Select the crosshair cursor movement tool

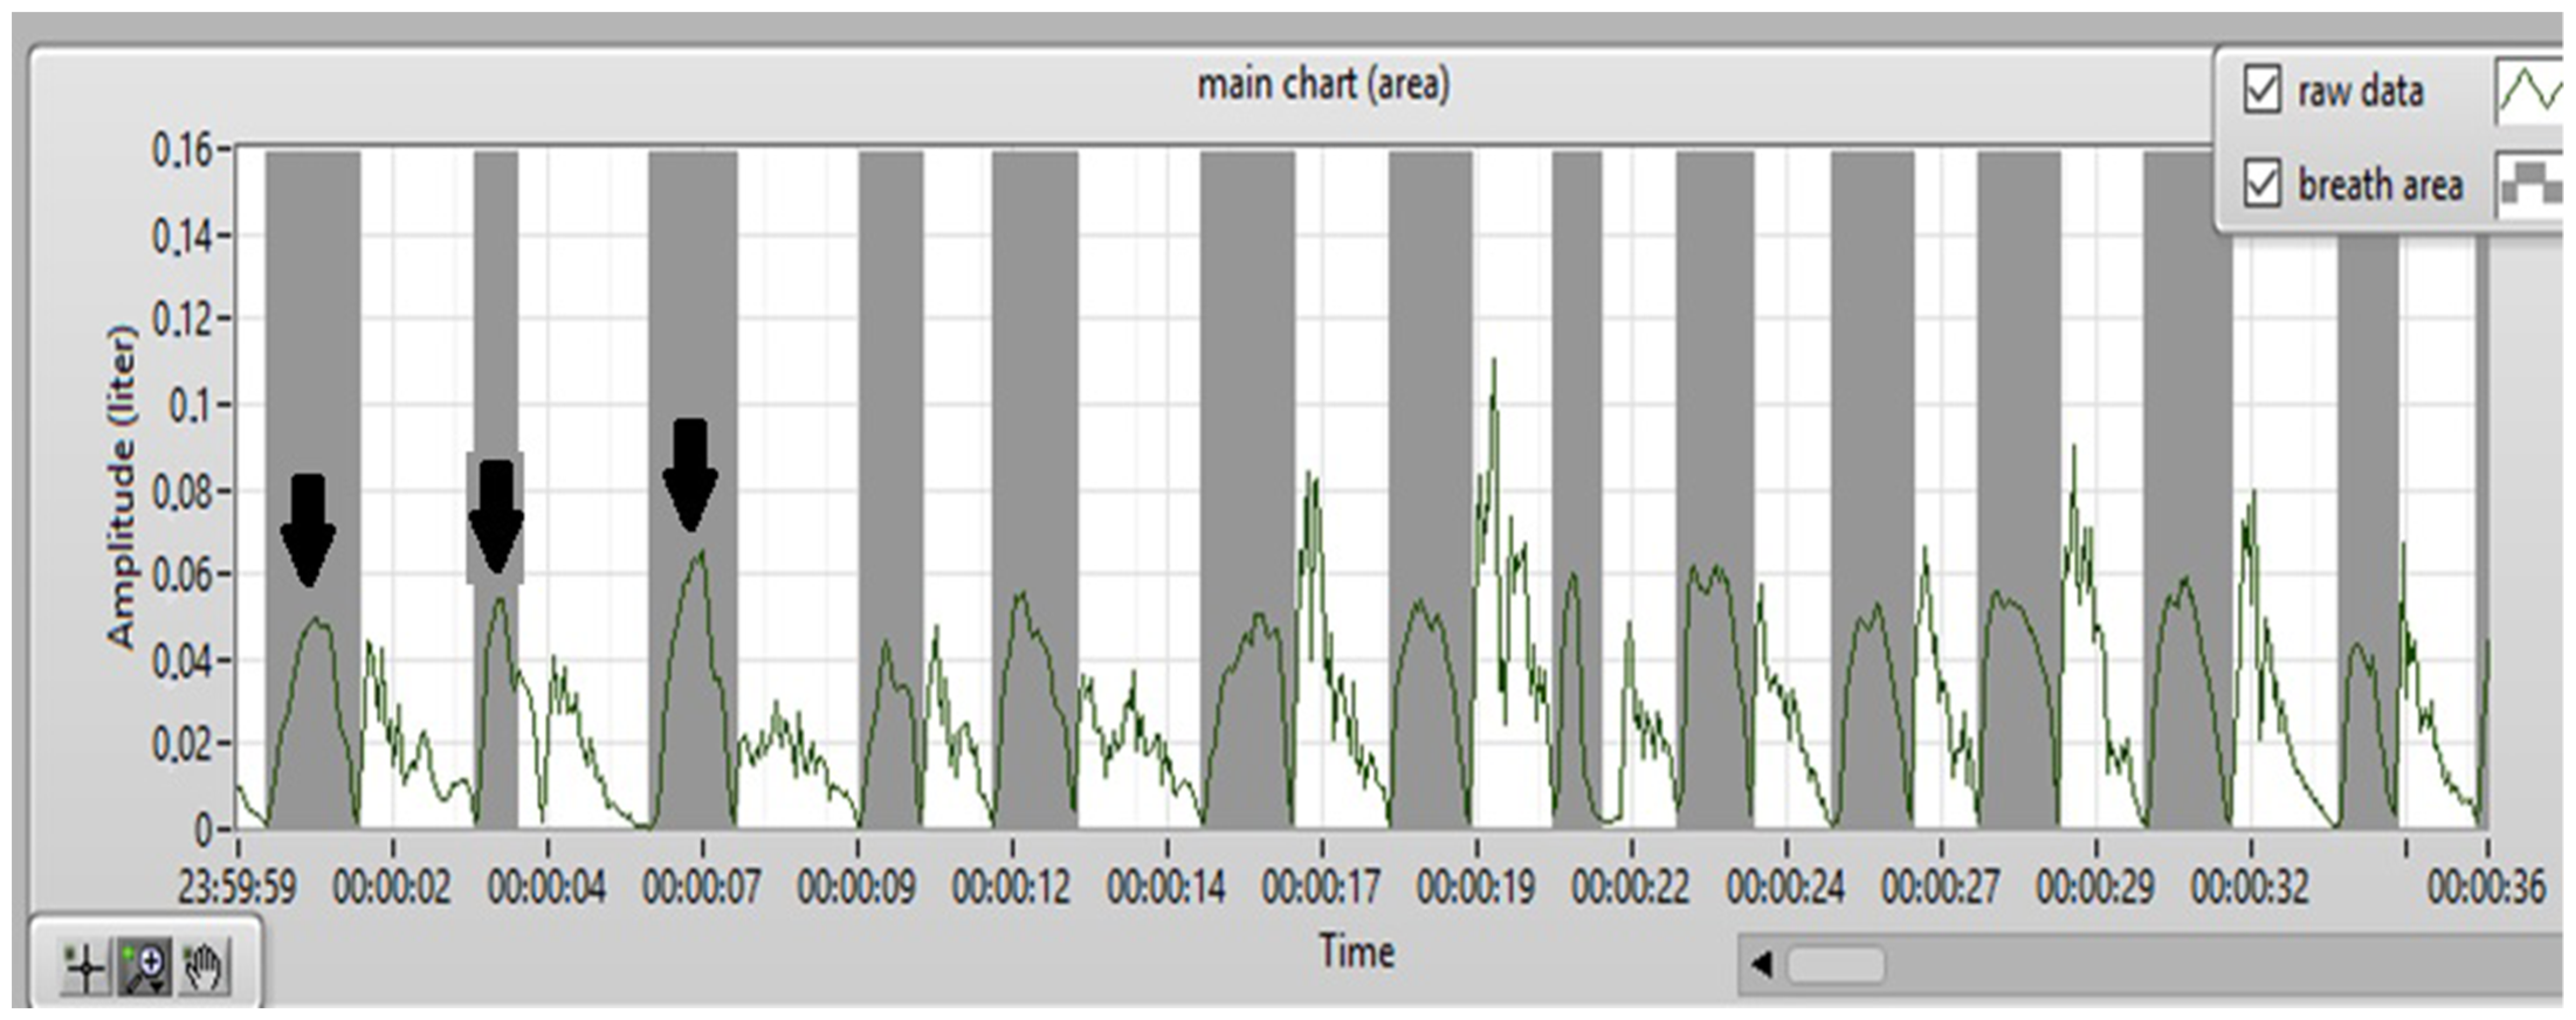85,967
